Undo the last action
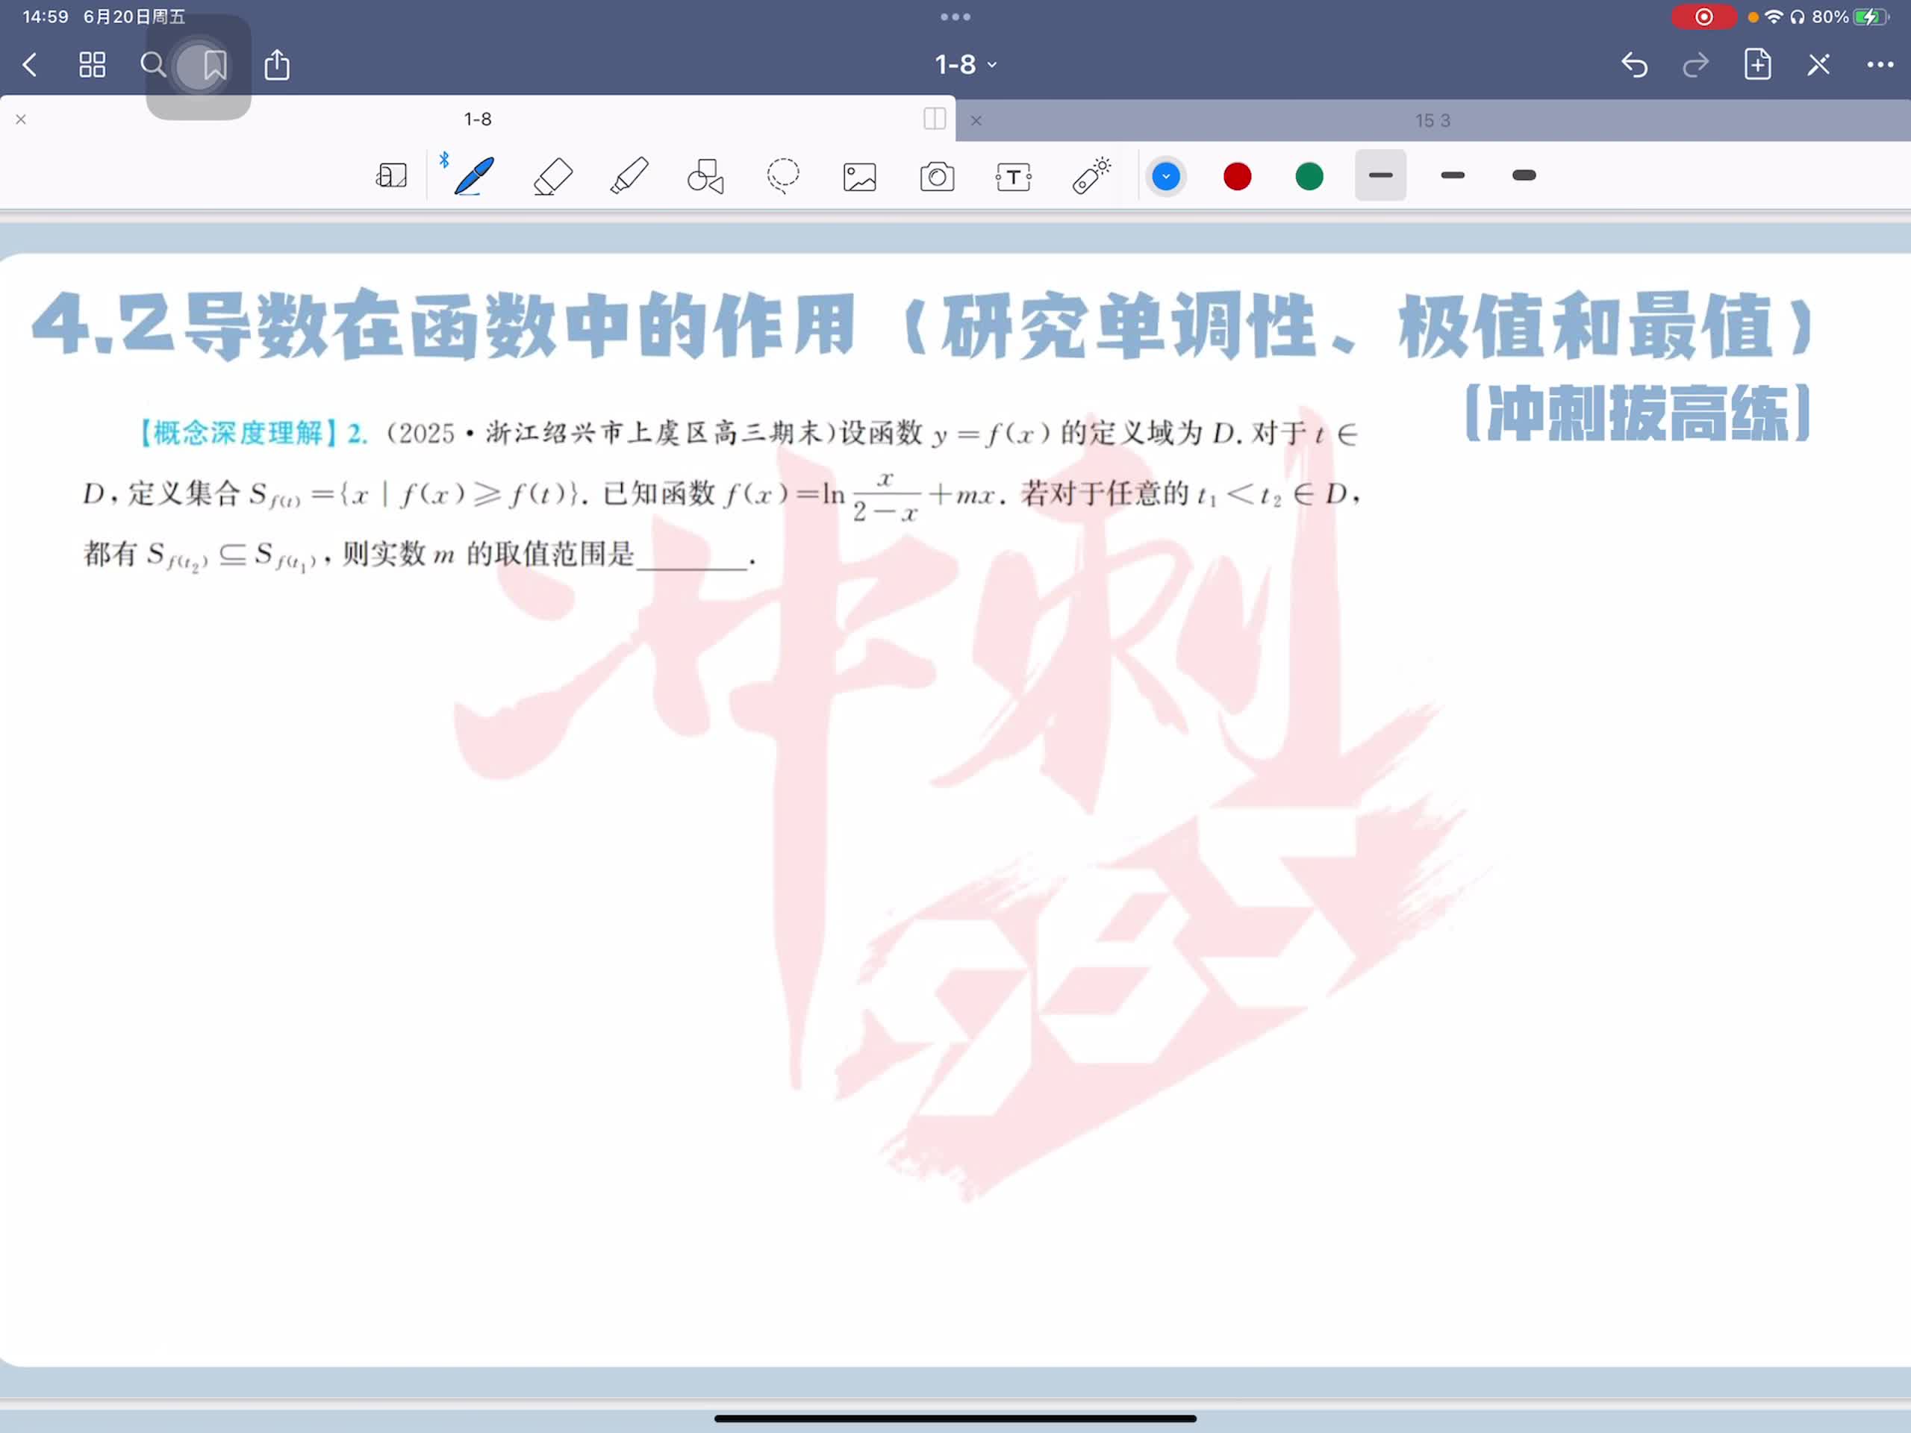The height and width of the screenshot is (1433, 1911). click(x=1633, y=65)
